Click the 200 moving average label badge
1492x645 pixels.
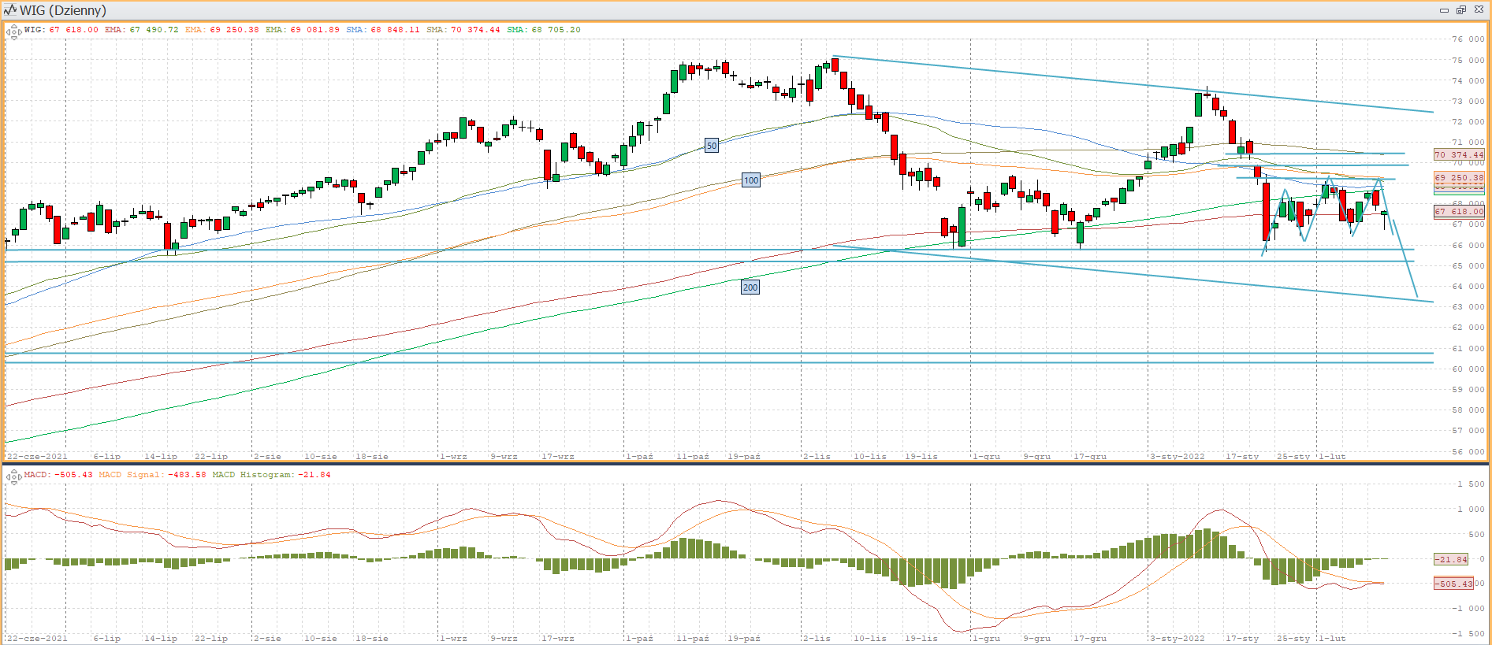pyautogui.click(x=750, y=287)
